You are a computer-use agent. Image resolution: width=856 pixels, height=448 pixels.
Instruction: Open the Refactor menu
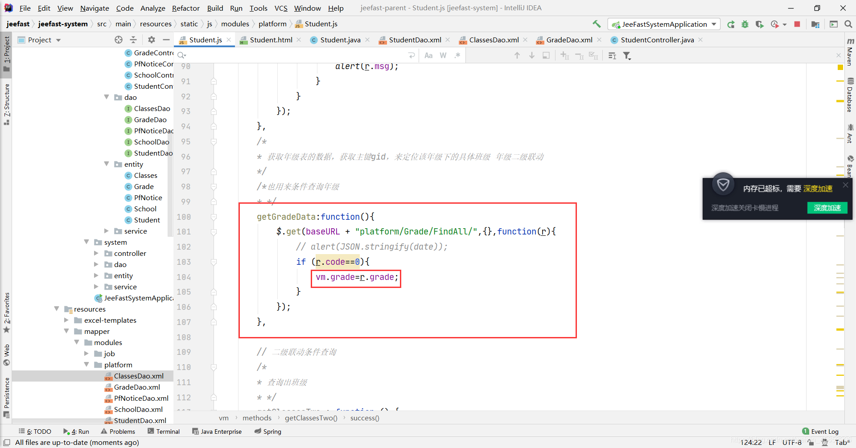point(185,8)
